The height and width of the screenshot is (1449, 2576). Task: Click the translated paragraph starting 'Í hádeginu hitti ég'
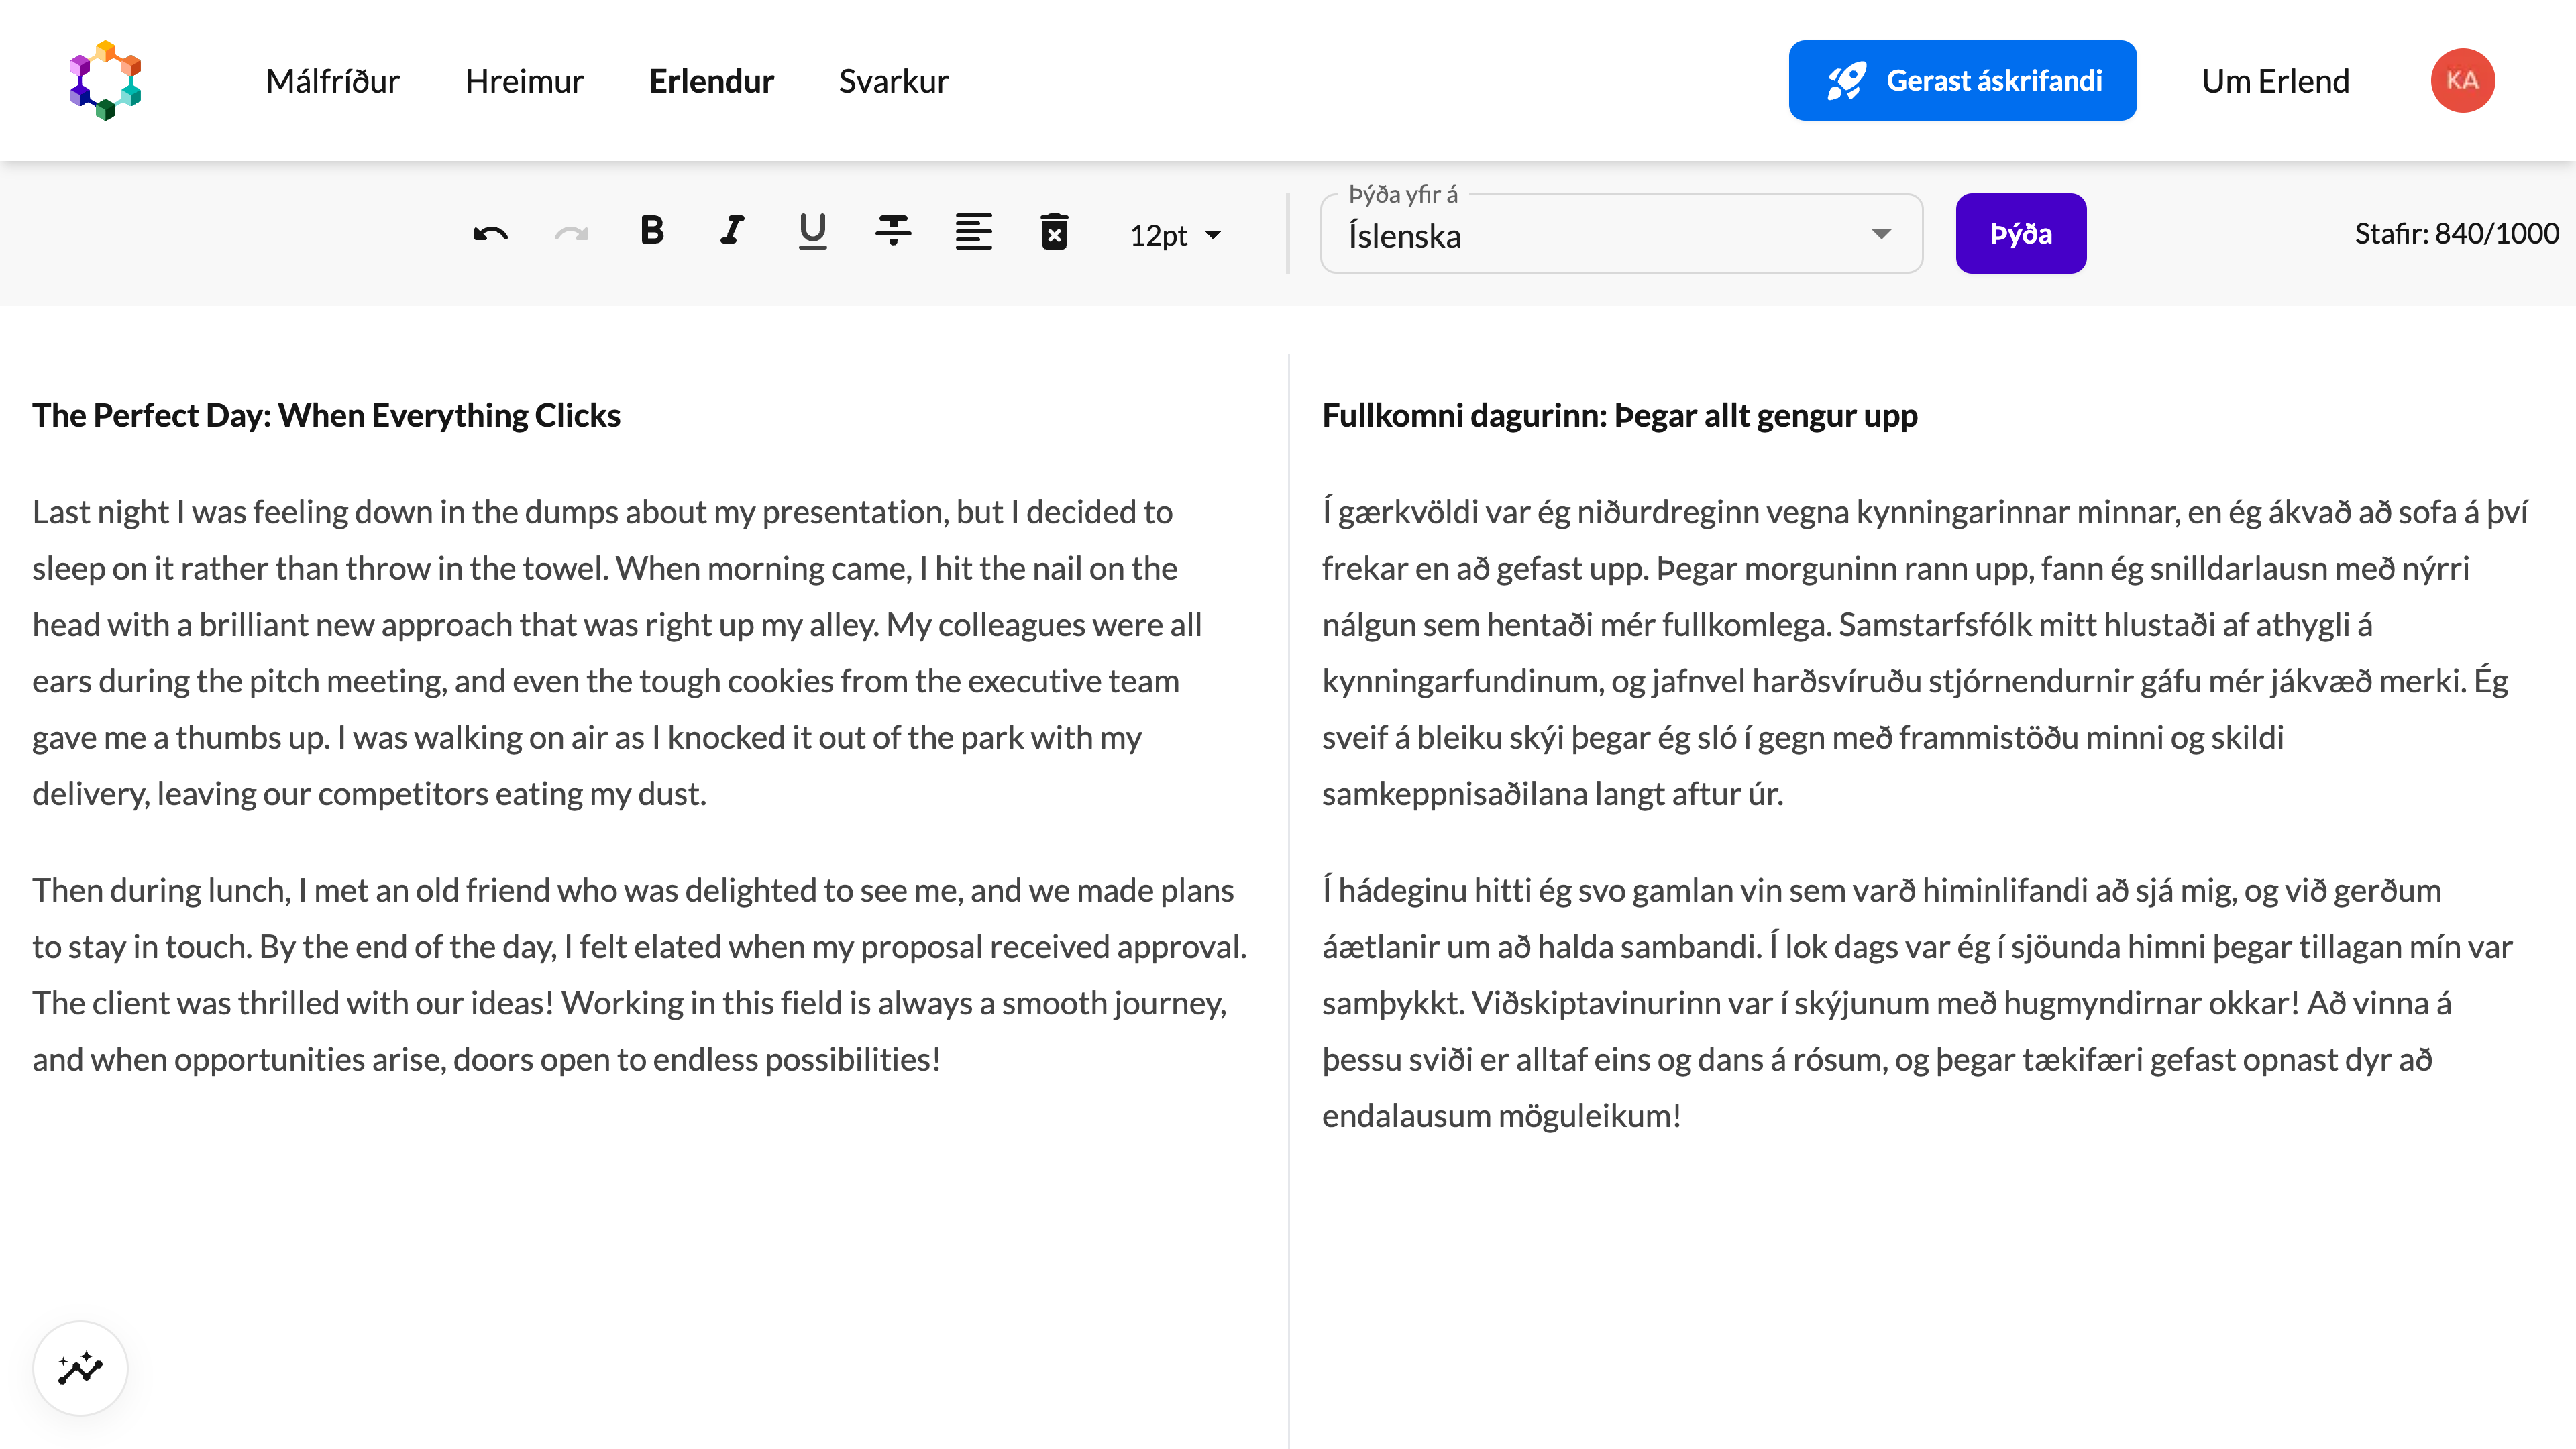click(x=1917, y=1002)
